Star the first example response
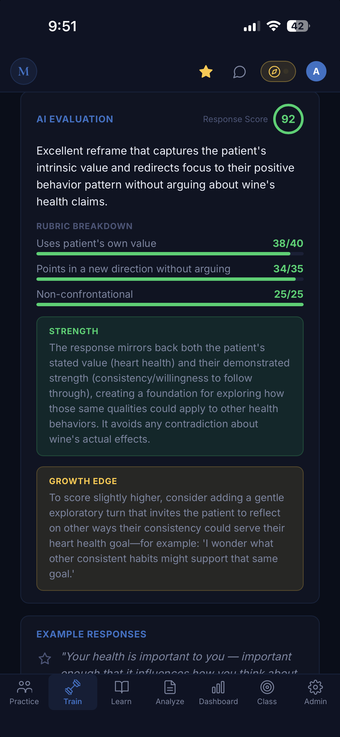 click(45, 658)
